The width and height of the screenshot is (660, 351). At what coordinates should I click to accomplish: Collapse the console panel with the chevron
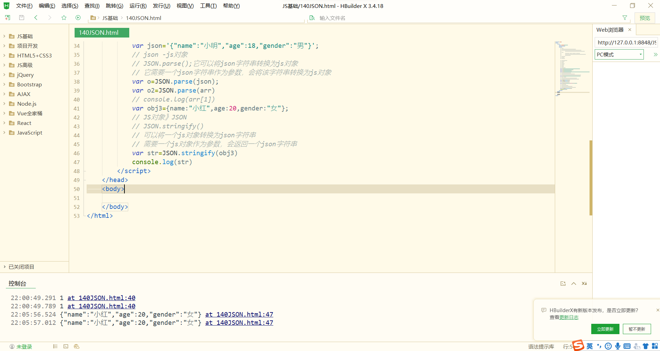pos(573,283)
